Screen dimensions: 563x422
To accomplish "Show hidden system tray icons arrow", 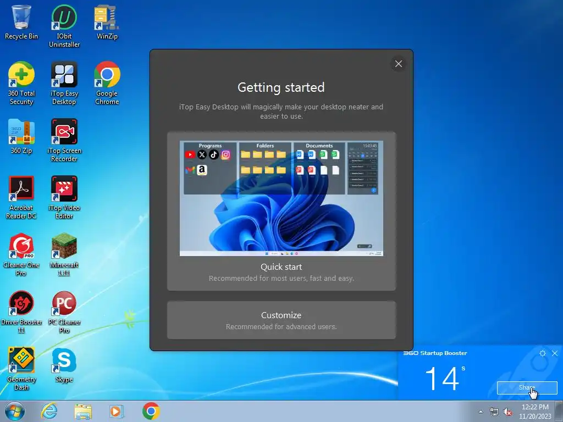I will [x=481, y=412].
